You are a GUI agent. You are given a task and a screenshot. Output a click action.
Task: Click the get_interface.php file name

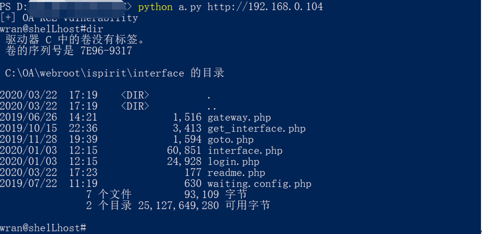(x=256, y=128)
